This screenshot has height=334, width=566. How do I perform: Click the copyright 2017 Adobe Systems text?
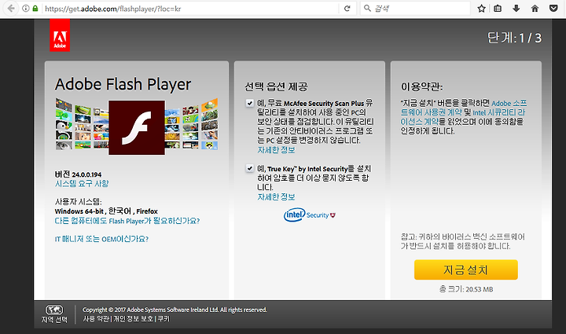pyautogui.click(x=175, y=310)
